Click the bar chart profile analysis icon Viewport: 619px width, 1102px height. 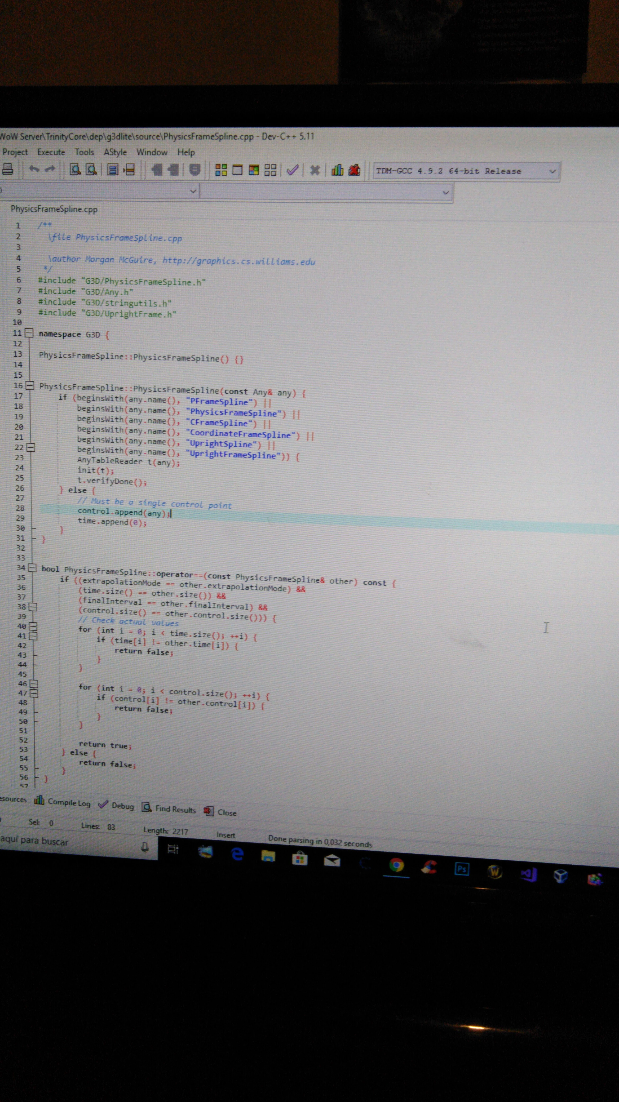(338, 170)
